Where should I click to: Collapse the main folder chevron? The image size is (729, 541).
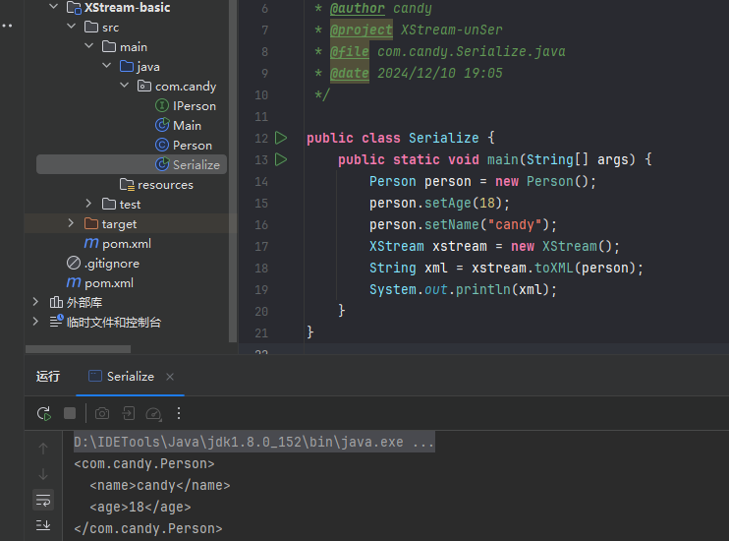[x=88, y=46]
